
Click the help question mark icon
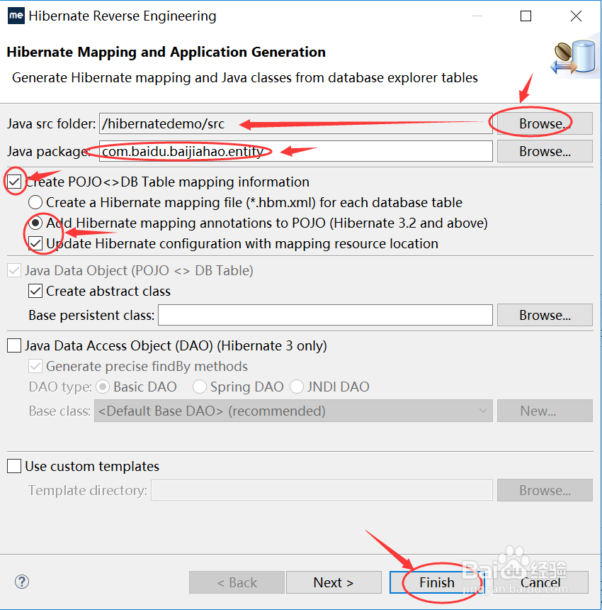(x=22, y=582)
